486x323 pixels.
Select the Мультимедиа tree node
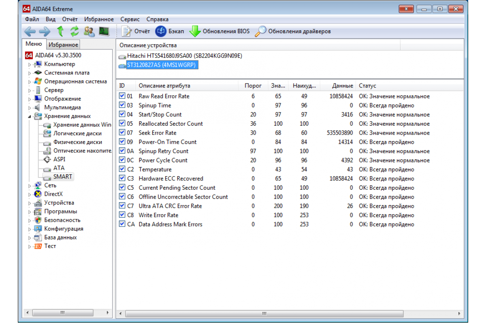[62, 107]
